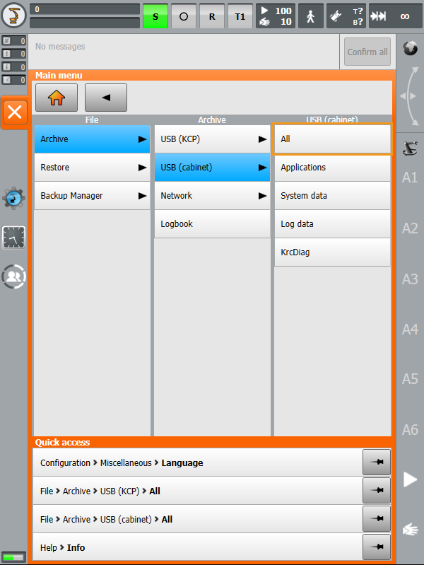Click the green status bar indicator
The height and width of the screenshot is (565, 424).
(x=13, y=557)
